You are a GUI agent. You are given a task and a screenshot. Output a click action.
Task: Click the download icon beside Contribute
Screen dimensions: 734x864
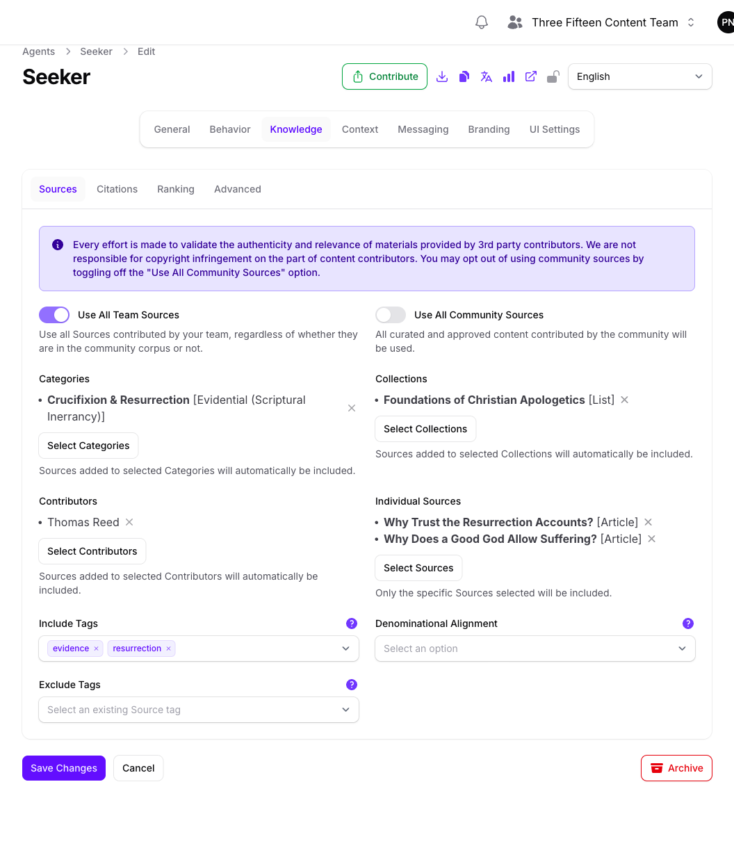pyautogui.click(x=442, y=76)
